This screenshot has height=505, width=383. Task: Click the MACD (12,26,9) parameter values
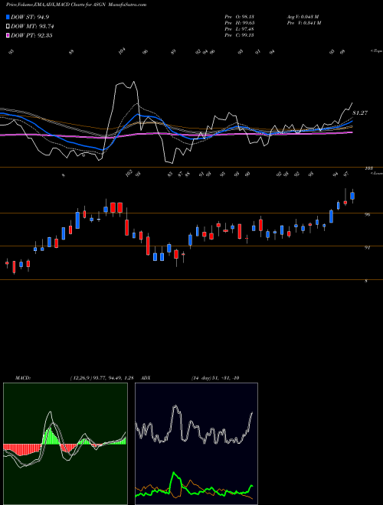pyautogui.click(x=102, y=378)
